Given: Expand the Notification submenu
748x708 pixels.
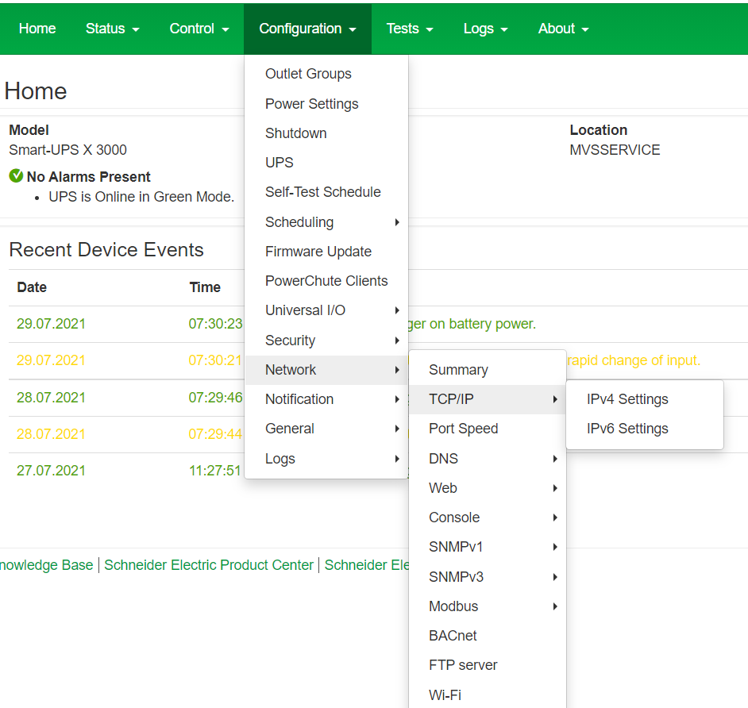Looking at the screenshot, I should pos(326,399).
